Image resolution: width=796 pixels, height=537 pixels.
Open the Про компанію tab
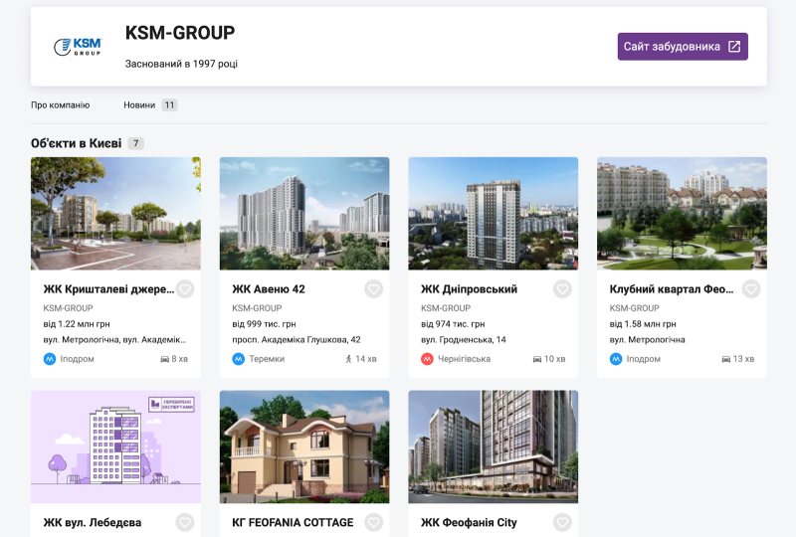(x=61, y=104)
